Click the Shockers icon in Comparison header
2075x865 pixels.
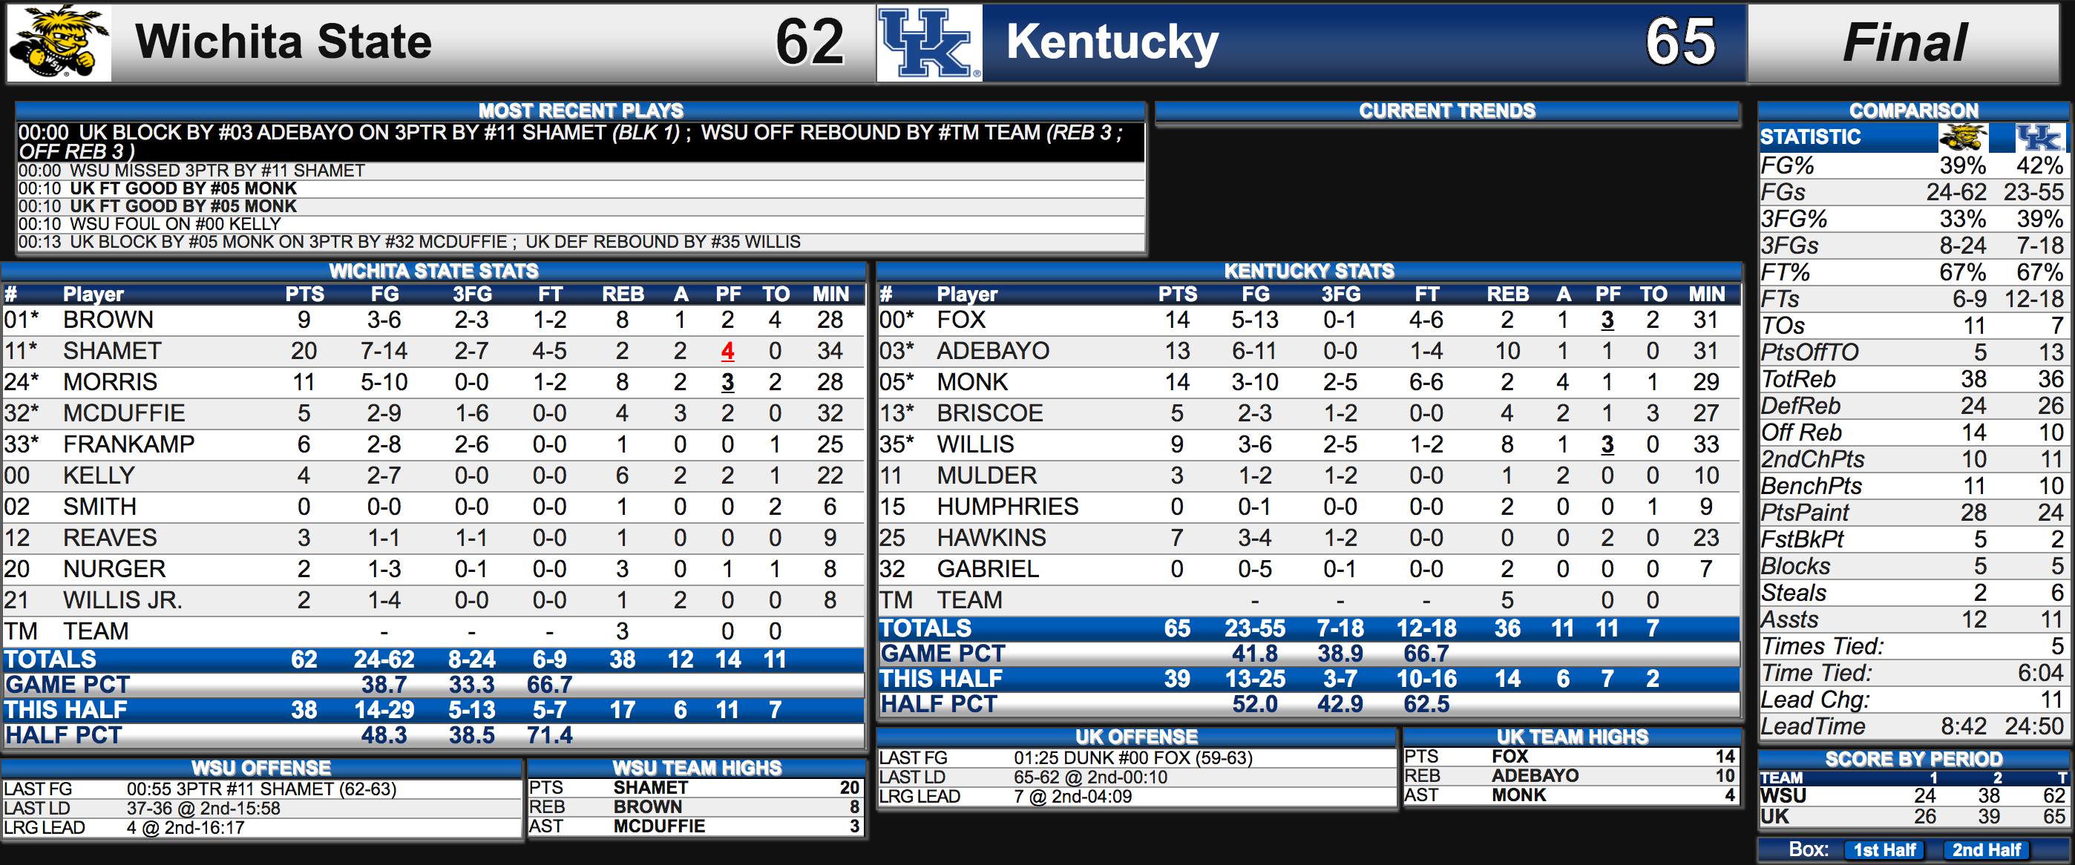click(x=1962, y=138)
